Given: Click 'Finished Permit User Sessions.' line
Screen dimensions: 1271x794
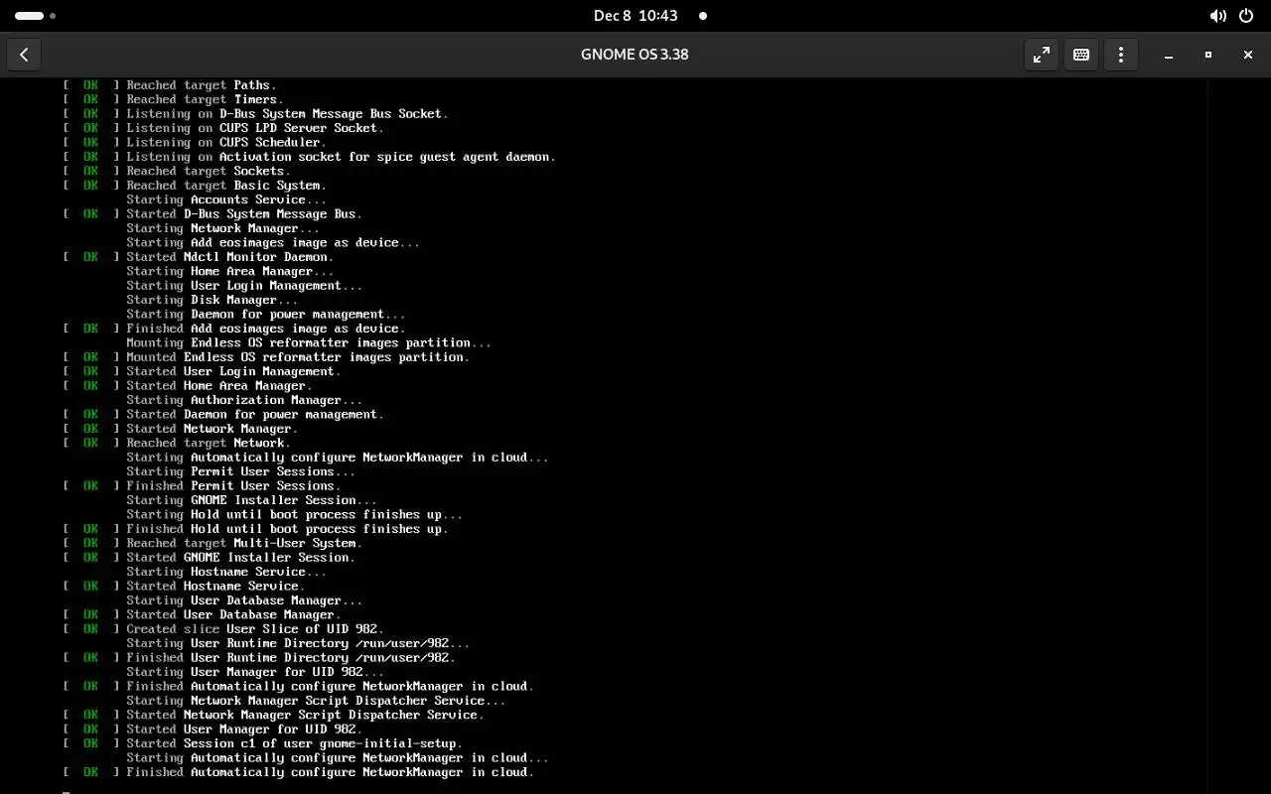Looking at the screenshot, I should (x=233, y=485).
